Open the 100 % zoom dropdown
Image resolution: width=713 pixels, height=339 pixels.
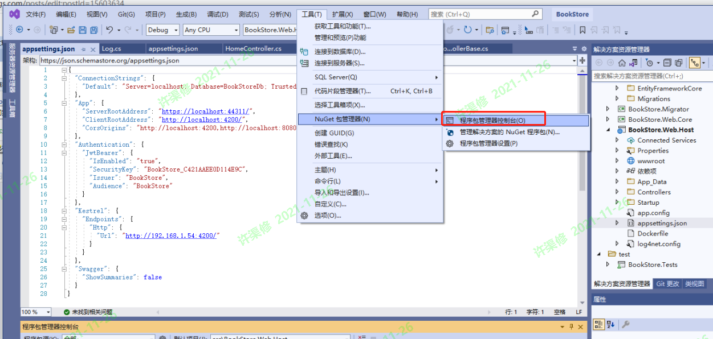pyautogui.click(x=36, y=312)
